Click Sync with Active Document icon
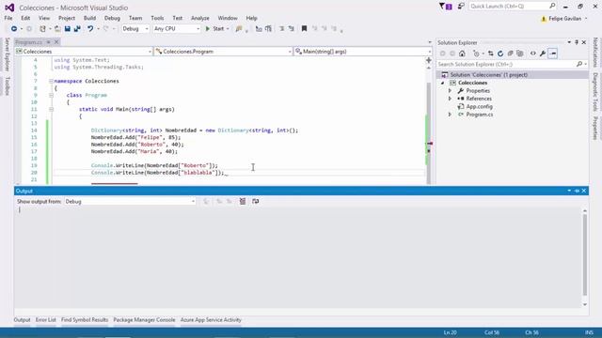 click(491, 54)
